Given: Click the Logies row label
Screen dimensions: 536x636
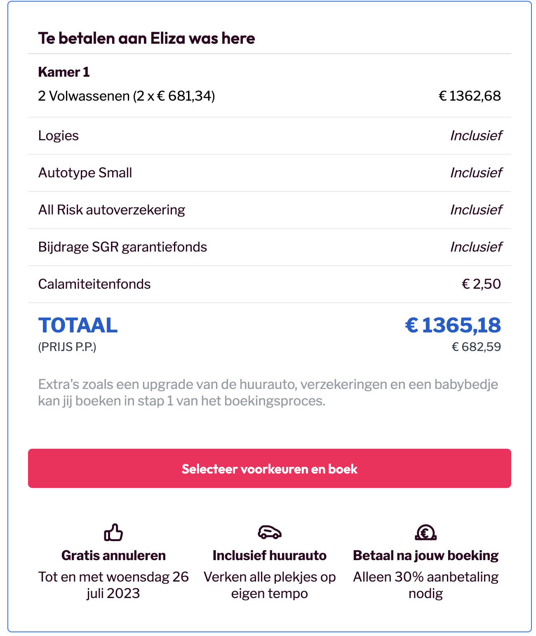Looking at the screenshot, I should click(59, 136).
